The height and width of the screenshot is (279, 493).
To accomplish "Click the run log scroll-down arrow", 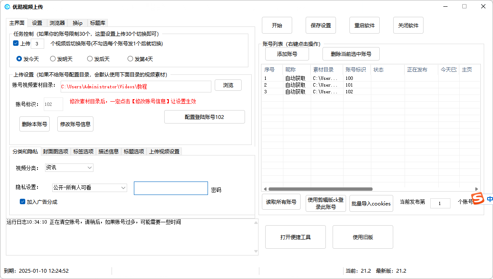I will tap(256, 251).
